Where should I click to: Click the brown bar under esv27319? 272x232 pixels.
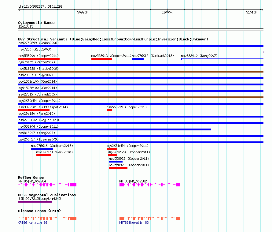141,97
